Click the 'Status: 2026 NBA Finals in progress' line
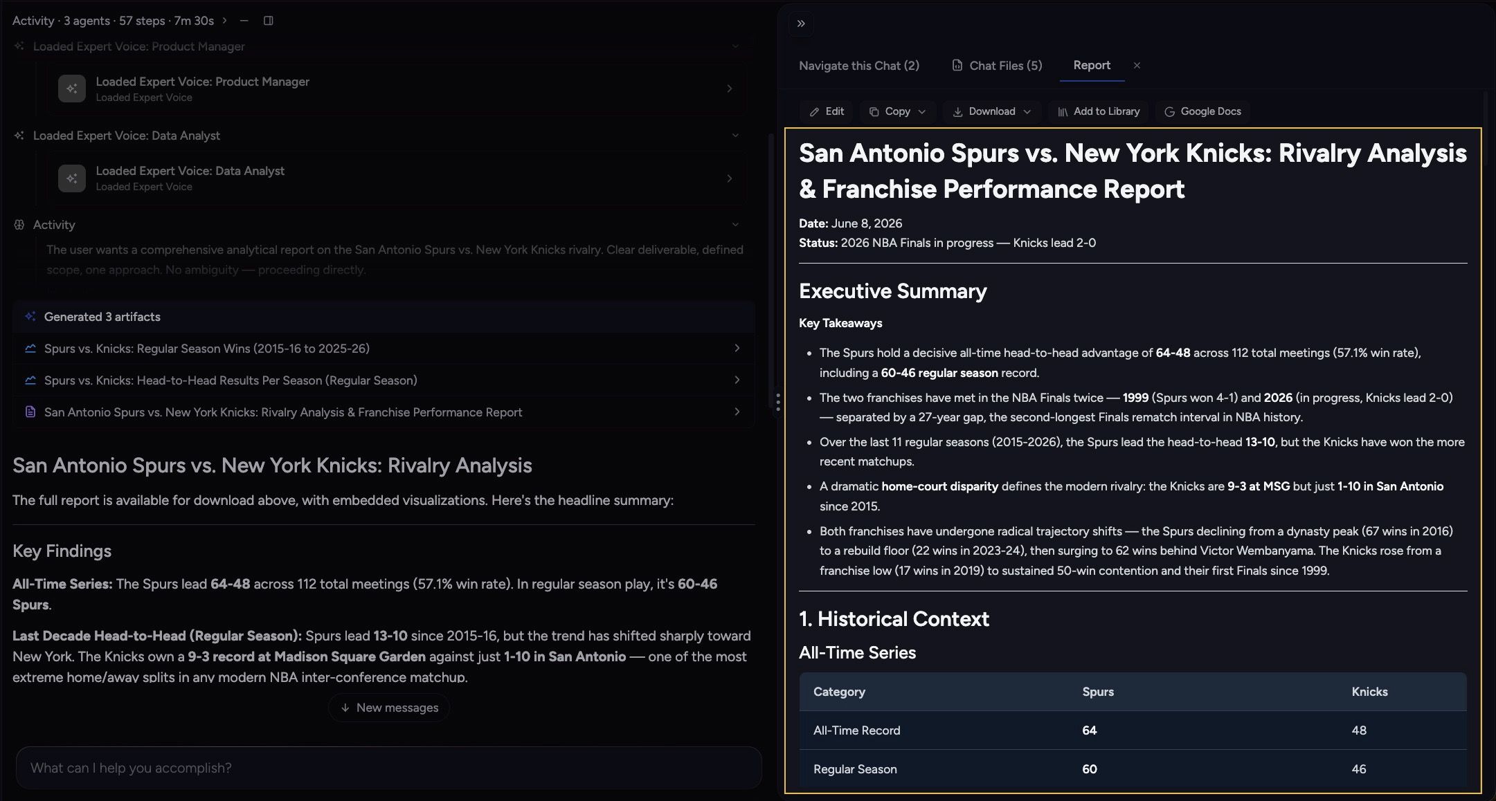 point(947,243)
